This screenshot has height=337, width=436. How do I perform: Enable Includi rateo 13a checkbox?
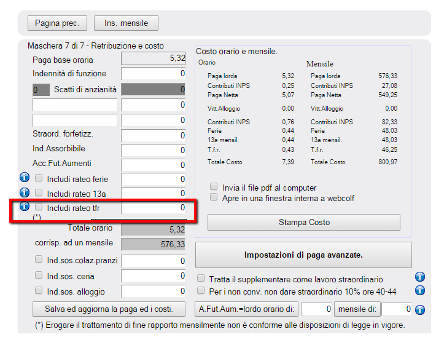click(x=39, y=193)
